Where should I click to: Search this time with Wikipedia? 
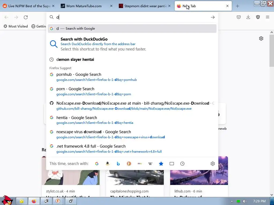coord(150,164)
